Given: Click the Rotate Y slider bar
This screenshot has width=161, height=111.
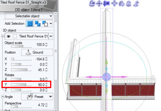Looking at the screenshot, I should coord(21,85).
